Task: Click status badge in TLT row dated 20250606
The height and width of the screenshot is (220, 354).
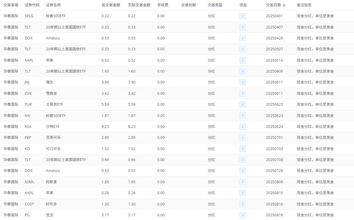Action: (243, 71)
